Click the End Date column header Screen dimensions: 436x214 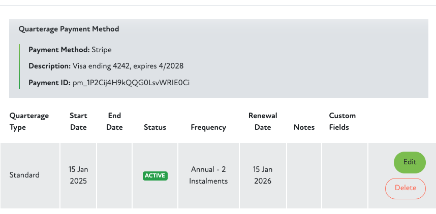click(114, 122)
